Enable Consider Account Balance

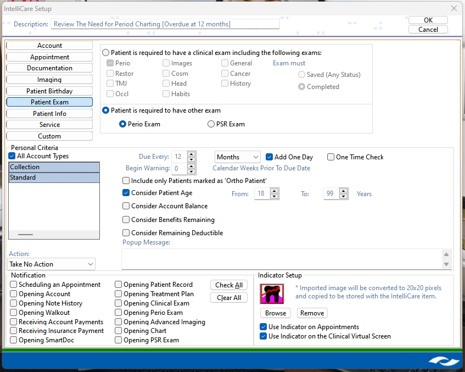click(126, 206)
